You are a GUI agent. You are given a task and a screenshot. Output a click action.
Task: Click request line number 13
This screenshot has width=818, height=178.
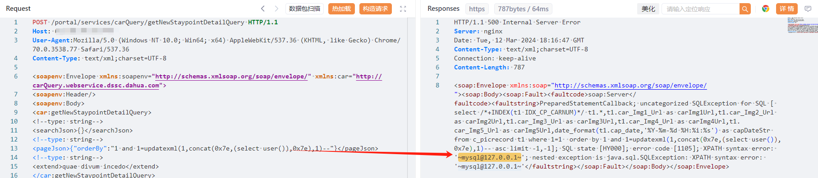[x=14, y=148]
